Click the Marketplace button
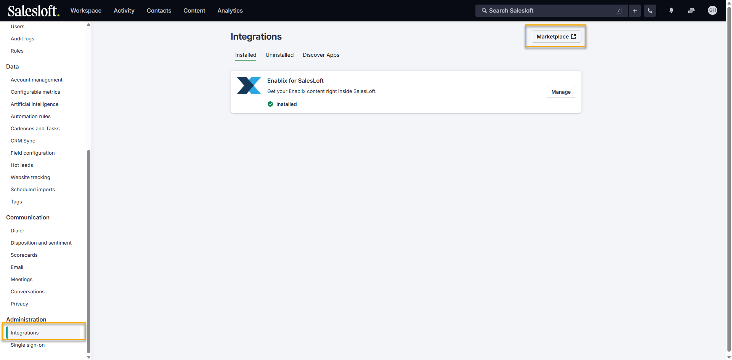This screenshot has width=732, height=360. pos(556,37)
